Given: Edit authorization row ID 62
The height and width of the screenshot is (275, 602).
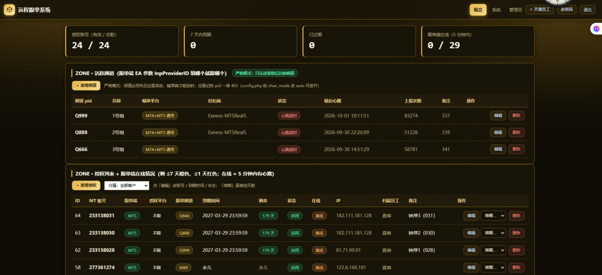Looking at the screenshot, I should [471, 250].
